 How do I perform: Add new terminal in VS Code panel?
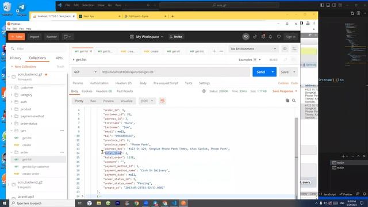tap(343, 156)
